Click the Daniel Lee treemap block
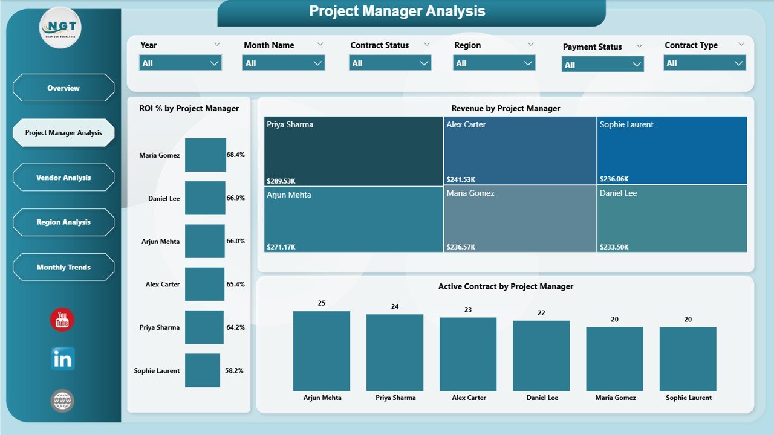The width and height of the screenshot is (774, 435). [671, 219]
